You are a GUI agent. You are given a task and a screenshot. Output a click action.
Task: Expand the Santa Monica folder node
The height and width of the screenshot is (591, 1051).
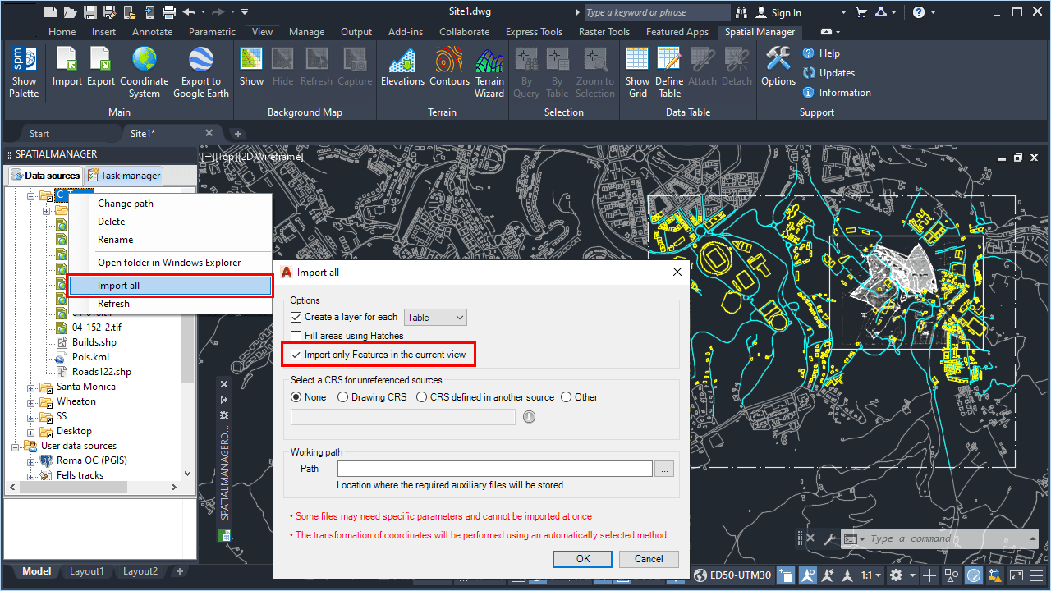31,387
